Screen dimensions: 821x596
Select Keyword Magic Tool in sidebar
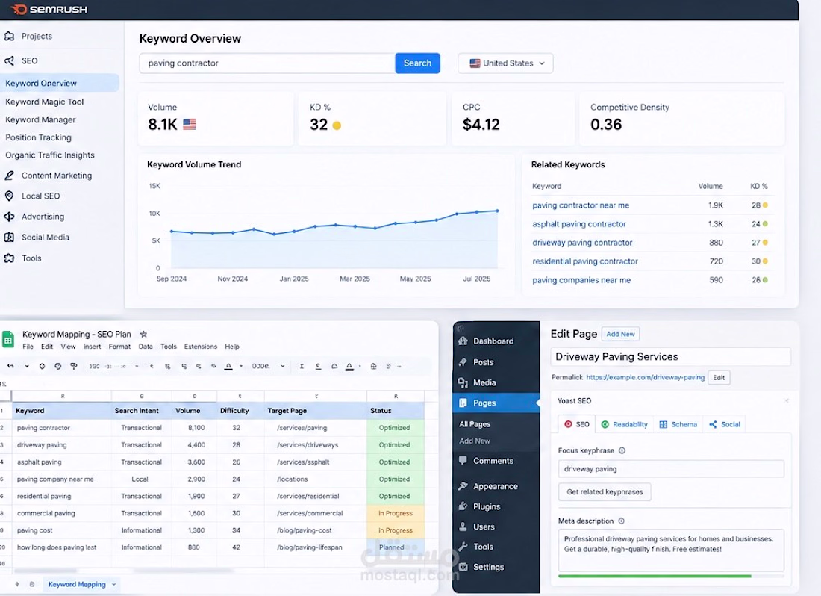[45, 102]
